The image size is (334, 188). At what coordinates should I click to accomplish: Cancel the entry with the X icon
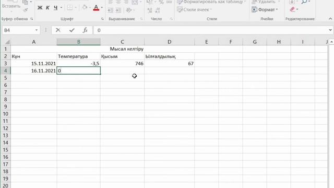coord(58,30)
